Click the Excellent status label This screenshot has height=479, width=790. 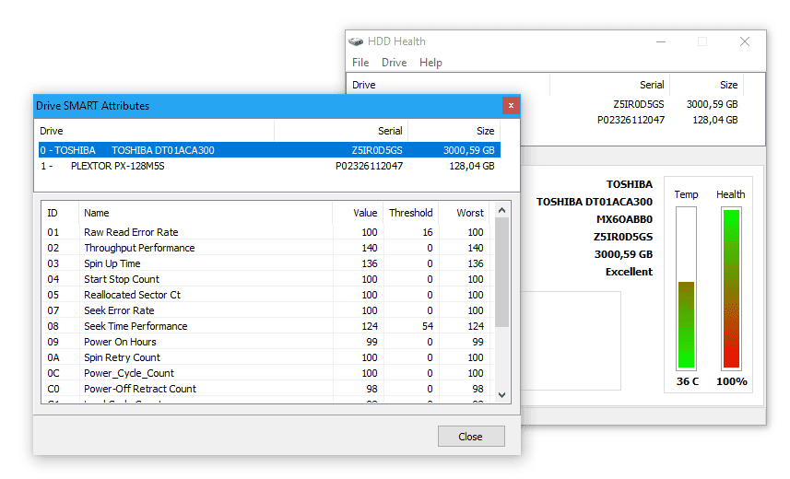629,272
